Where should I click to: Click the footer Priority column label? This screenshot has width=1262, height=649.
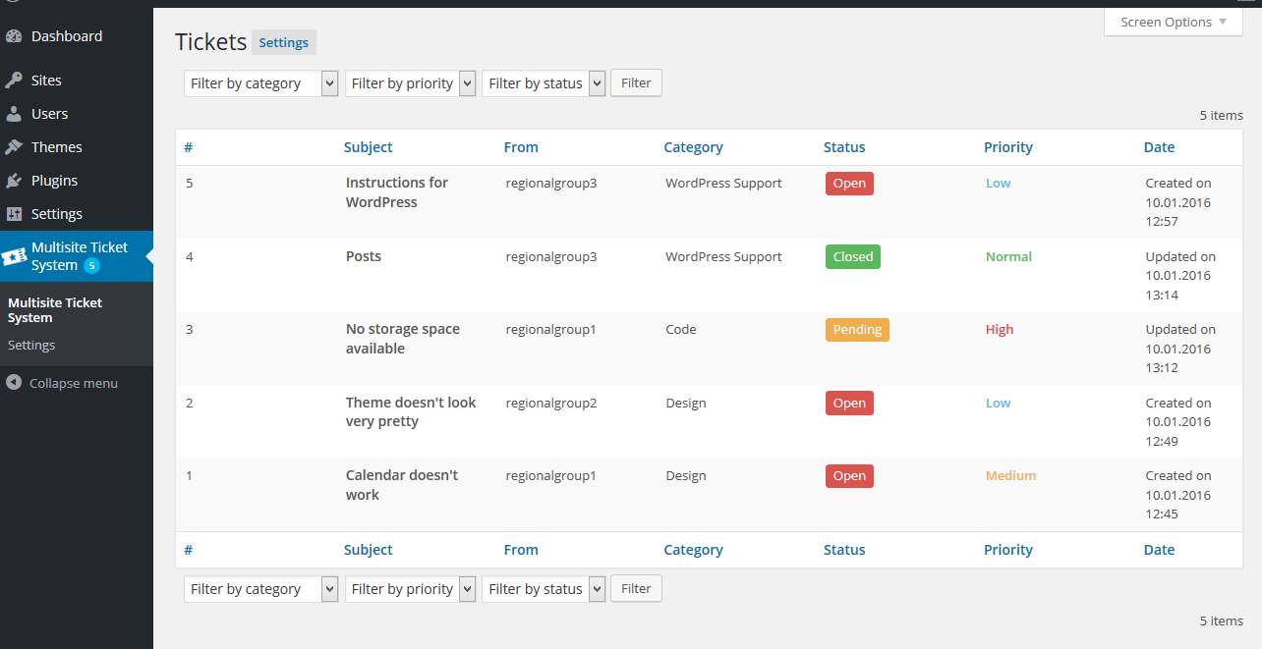(1008, 550)
